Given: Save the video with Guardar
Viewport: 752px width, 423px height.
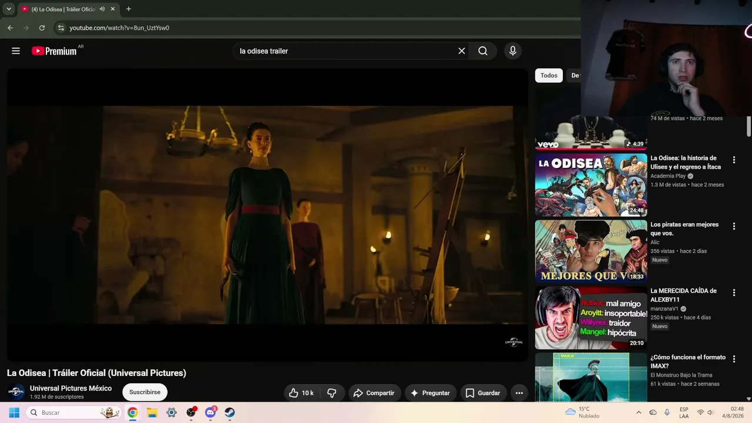Looking at the screenshot, I should tap(483, 393).
